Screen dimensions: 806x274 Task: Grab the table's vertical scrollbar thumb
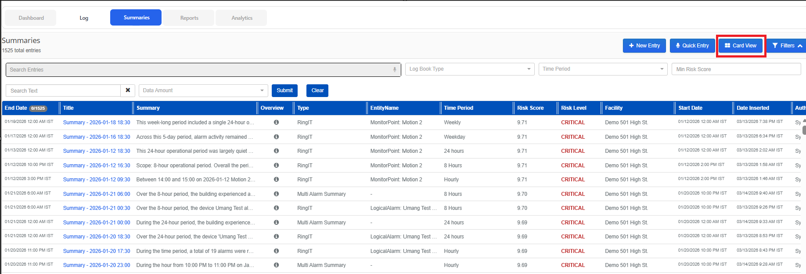[x=804, y=130]
